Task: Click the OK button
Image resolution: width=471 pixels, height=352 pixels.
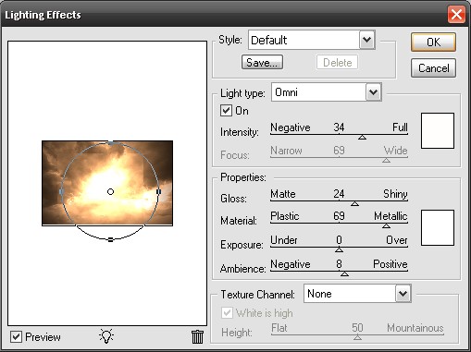Action: pos(433,42)
